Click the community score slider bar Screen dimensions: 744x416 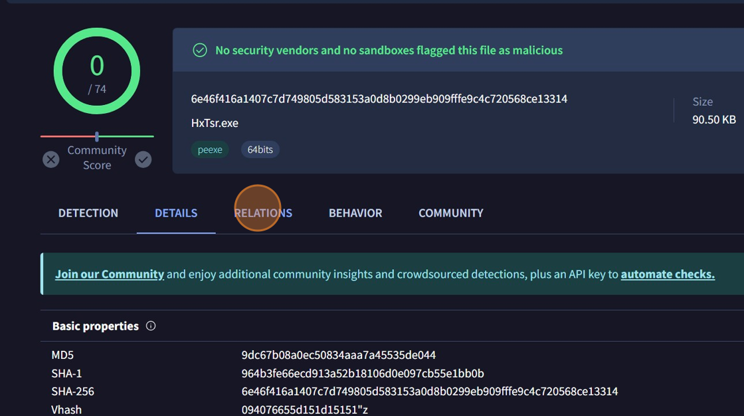97,136
